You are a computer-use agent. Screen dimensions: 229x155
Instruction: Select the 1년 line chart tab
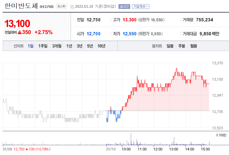point(69,46)
